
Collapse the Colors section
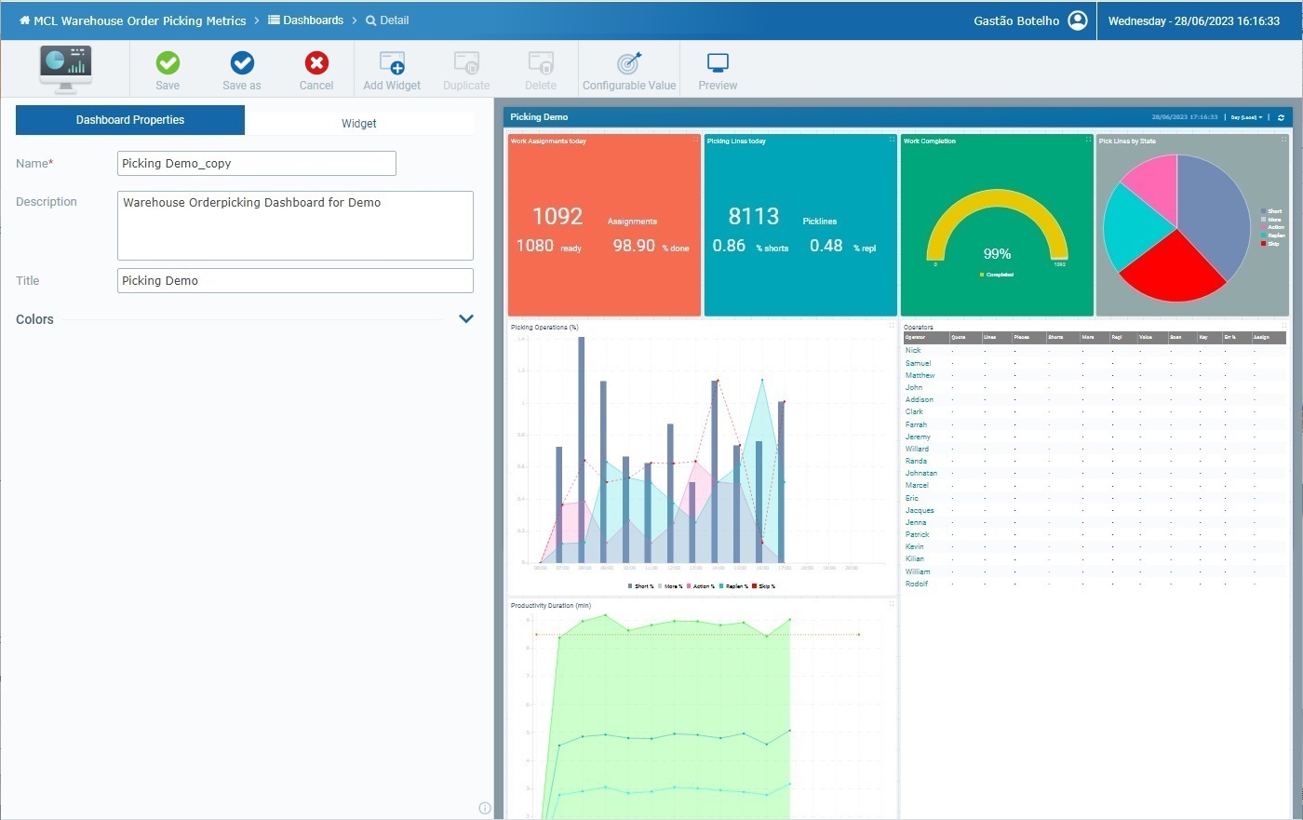(465, 317)
